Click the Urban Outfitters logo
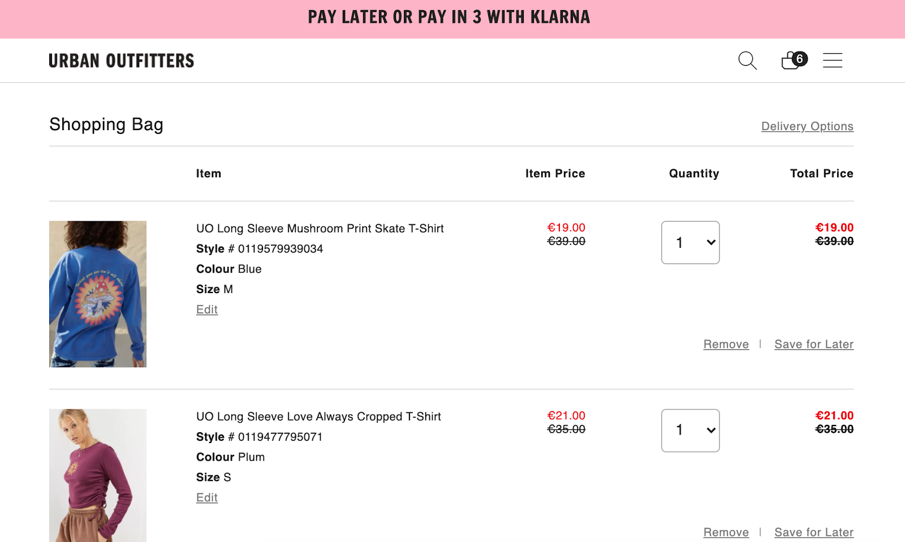The height and width of the screenshot is (542, 905). tap(121, 61)
